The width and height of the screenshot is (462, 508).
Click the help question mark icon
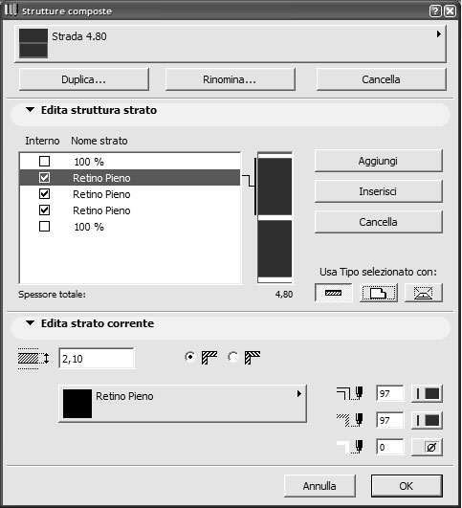click(x=435, y=11)
